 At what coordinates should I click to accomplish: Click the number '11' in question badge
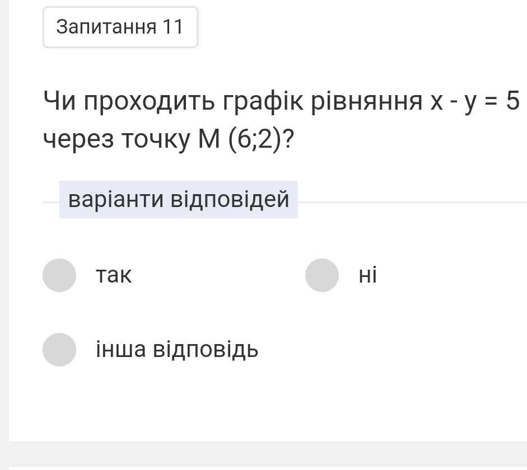[x=173, y=27]
